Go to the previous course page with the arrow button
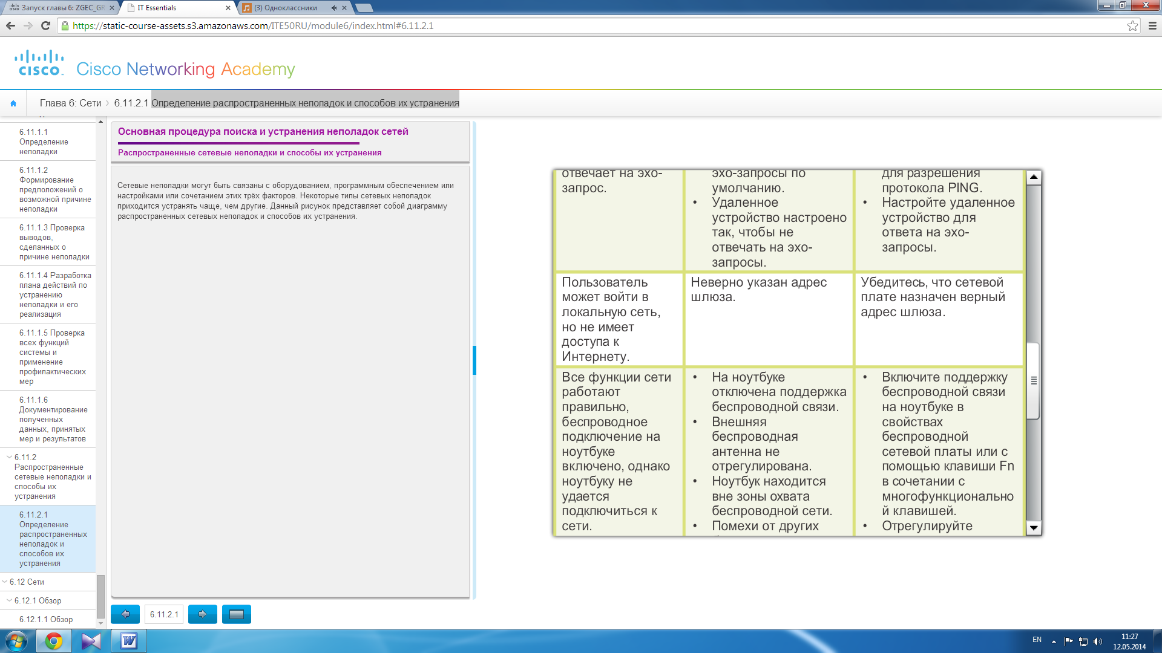Image resolution: width=1162 pixels, height=653 pixels. point(125,614)
